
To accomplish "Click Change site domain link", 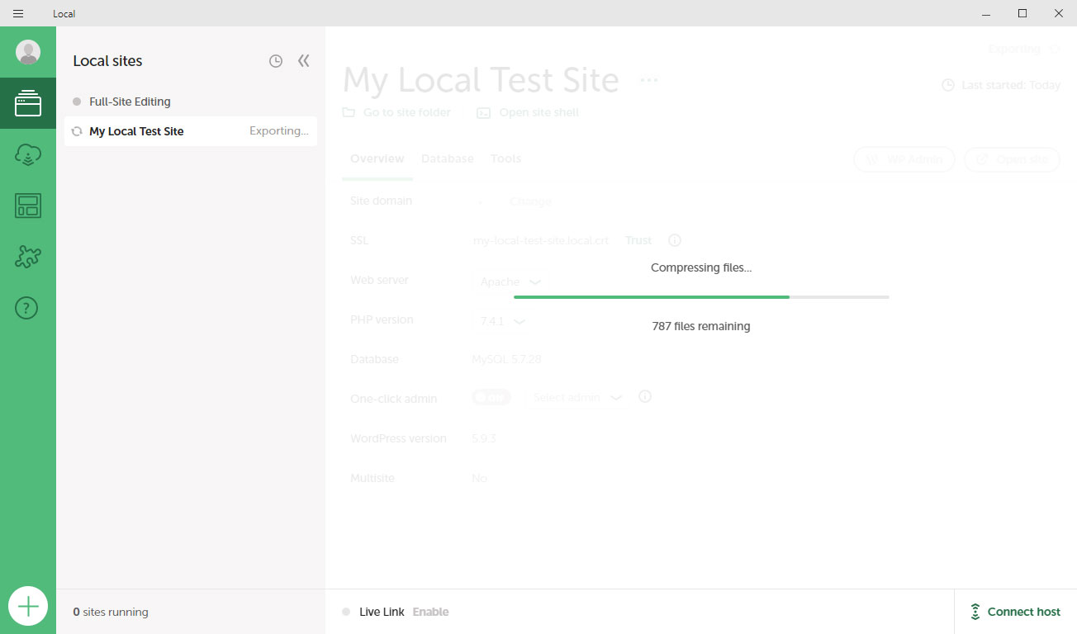I will tap(530, 201).
